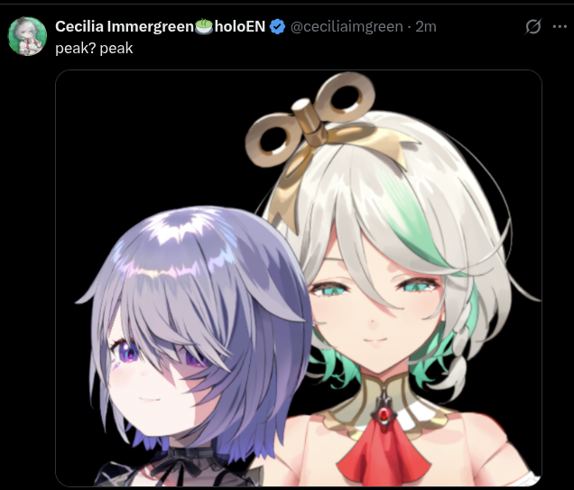
Task: Open the attached image in full view
Action: pyautogui.click(x=299, y=278)
